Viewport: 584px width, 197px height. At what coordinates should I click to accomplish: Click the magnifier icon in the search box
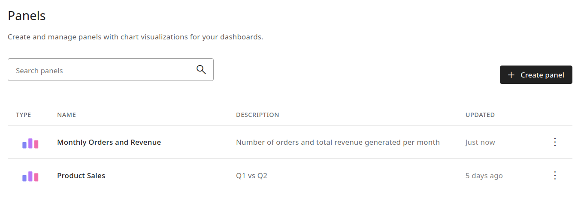click(201, 70)
